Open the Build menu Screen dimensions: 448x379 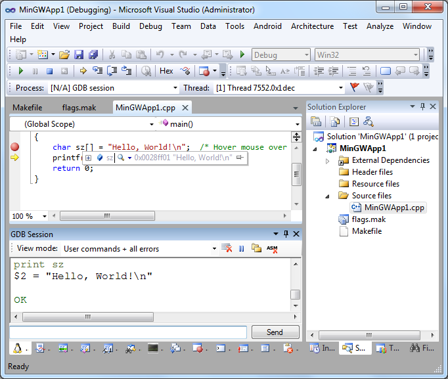121,26
